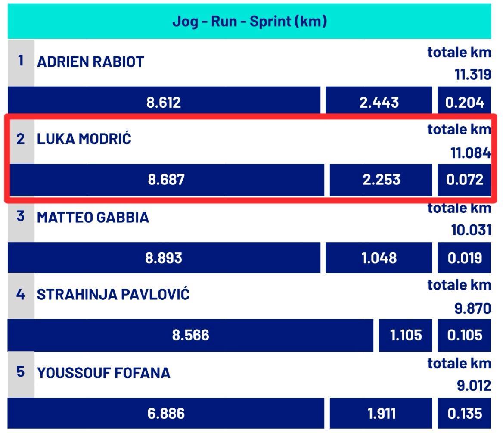Image resolution: width=503 pixels, height=433 pixels.
Task: Click the rank number 1 cell
Action: coord(21,63)
